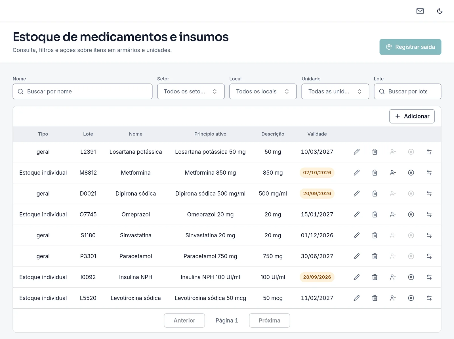Go to Anterior page

[184, 321]
